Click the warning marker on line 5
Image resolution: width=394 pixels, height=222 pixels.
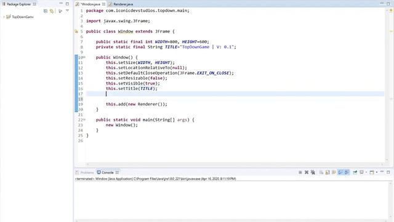[76, 31]
